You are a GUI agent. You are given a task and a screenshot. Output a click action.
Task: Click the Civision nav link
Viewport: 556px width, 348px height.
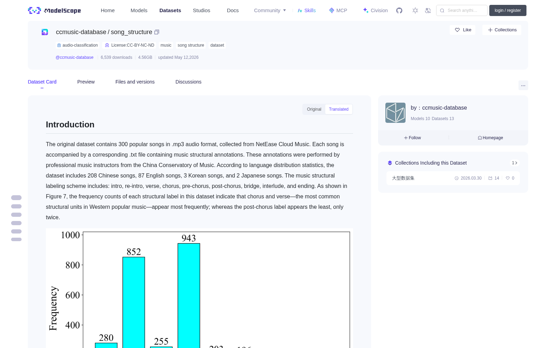[375, 10]
